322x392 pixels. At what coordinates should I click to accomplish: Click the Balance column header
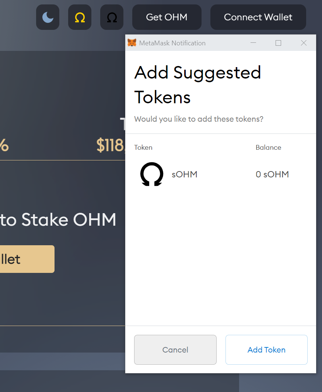(x=268, y=147)
